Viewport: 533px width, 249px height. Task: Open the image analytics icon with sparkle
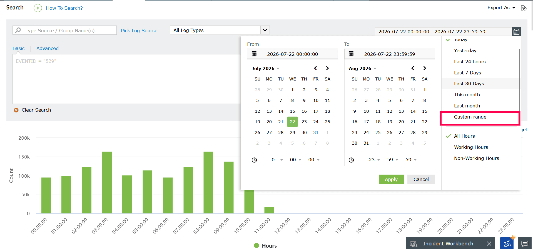pos(507,243)
